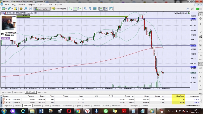Click the Тестер стратегий button

coord(193,106)
